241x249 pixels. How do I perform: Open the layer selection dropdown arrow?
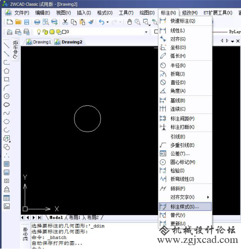click(146, 32)
